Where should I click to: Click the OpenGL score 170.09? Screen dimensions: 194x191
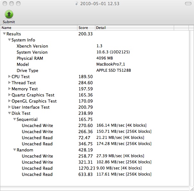coord(86,101)
